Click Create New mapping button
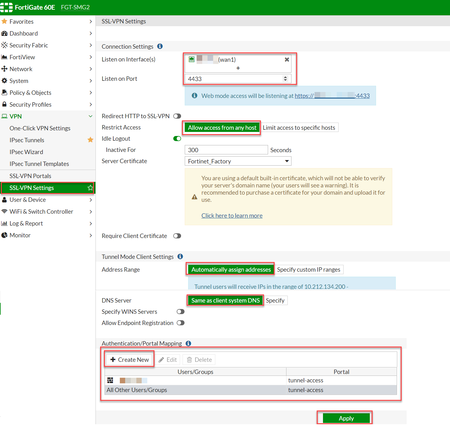The width and height of the screenshot is (450, 427). pyautogui.click(x=129, y=360)
